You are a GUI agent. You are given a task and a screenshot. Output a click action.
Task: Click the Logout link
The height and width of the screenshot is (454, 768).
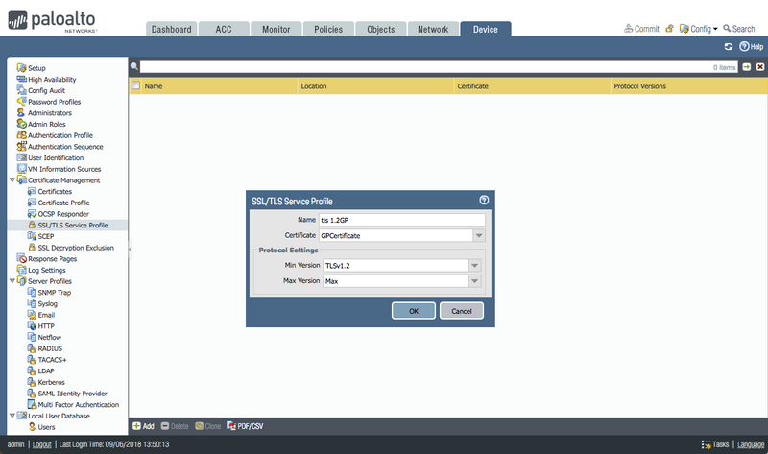[41, 444]
